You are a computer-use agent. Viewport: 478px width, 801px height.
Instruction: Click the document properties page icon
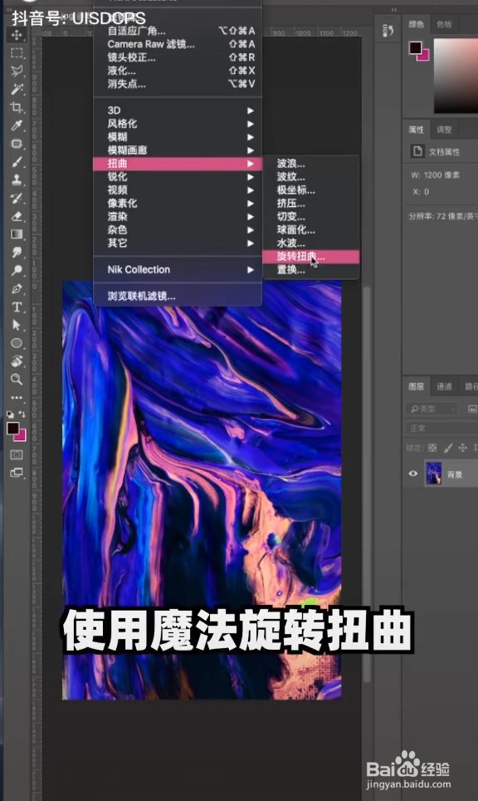(x=417, y=151)
